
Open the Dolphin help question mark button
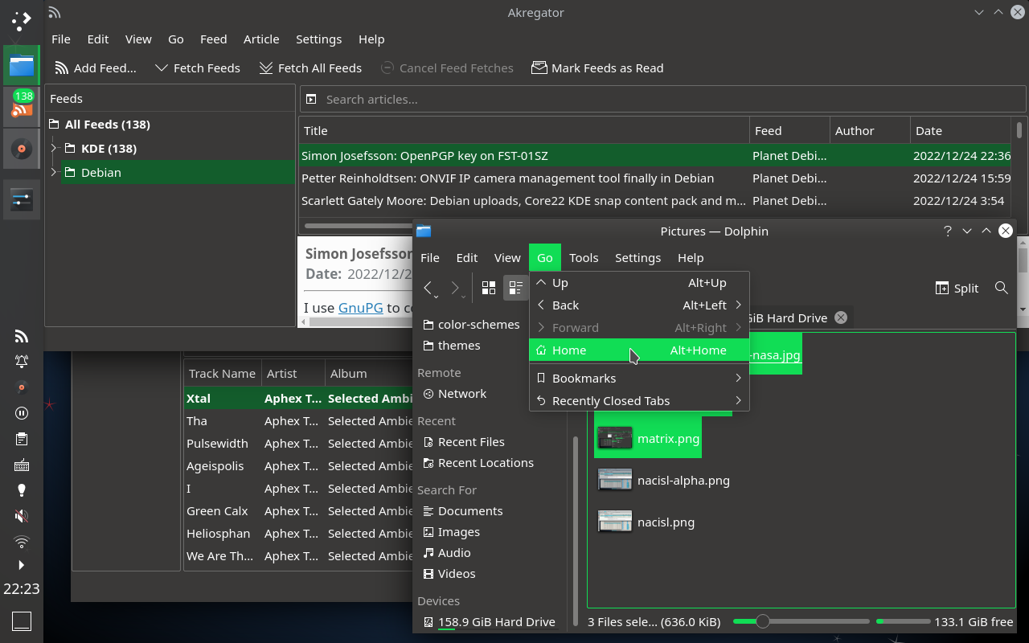tap(948, 231)
